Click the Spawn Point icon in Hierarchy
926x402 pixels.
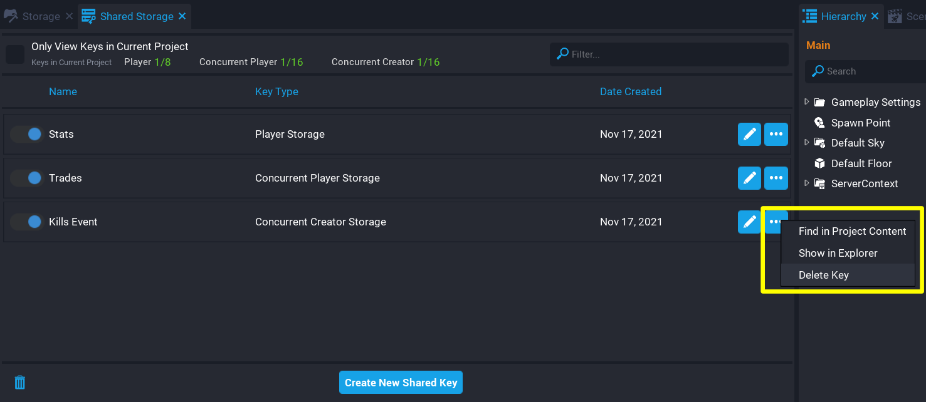(819, 123)
